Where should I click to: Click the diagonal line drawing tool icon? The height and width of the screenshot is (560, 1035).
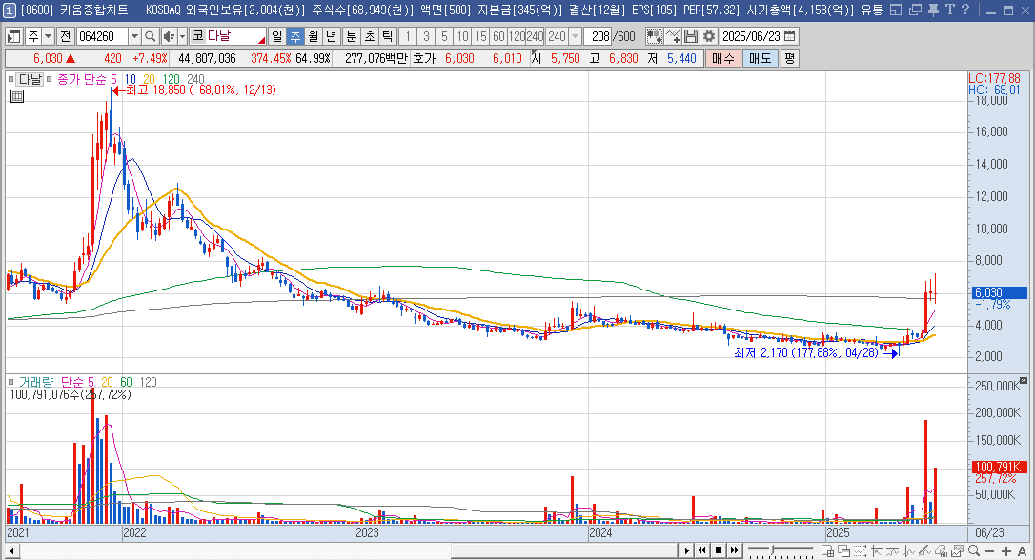click(924, 550)
